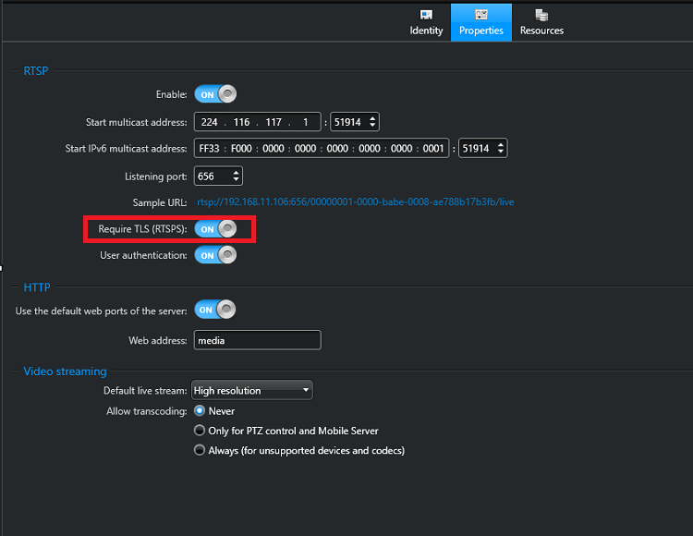
Task: Click Start multicast address field
Action: [x=257, y=122]
